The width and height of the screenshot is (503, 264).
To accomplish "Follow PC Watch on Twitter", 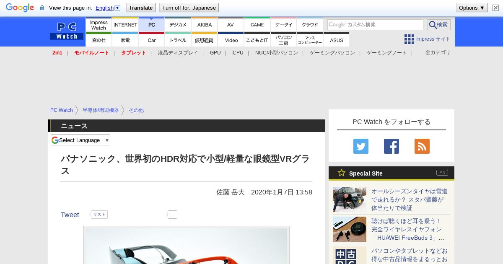I will [x=361, y=146].
